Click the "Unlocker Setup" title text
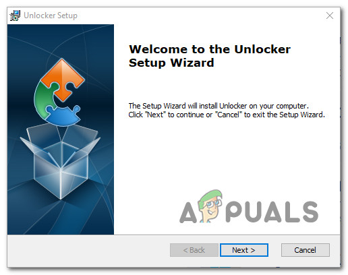 (51, 16)
